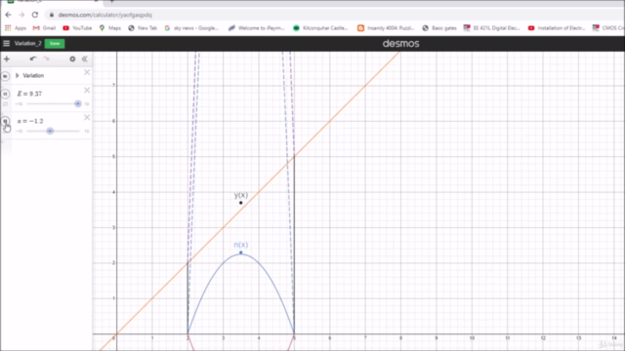Image resolution: width=625 pixels, height=351 pixels.
Task: Open the Desmos hamburger menu
Action: point(7,43)
